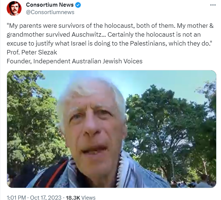Click the 'Founder, Independent Australian Jewish Voices' line
The width and height of the screenshot is (221, 200).
pyautogui.click(x=75, y=61)
